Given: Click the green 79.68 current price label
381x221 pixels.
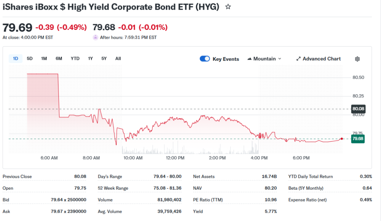Looking at the screenshot, I should coord(358,139).
